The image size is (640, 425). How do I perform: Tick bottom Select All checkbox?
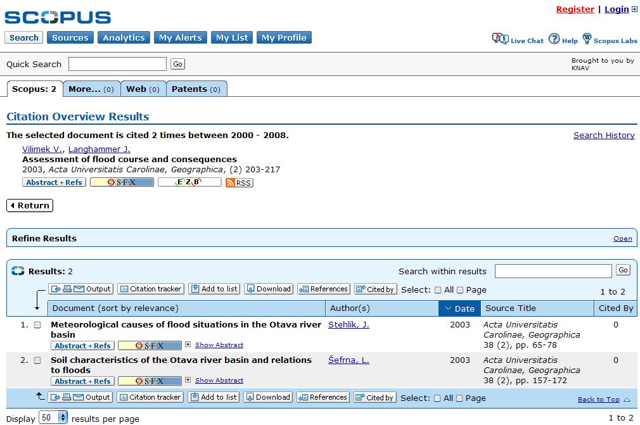(x=437, y=398)
